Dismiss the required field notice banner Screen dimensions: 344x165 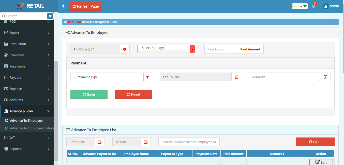coord(335,22)
